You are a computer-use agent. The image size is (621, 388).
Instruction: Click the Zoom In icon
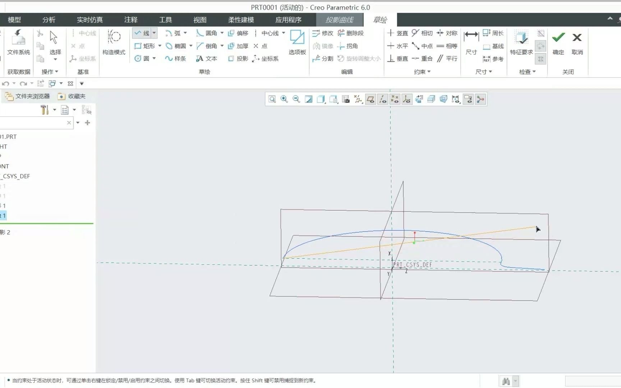[x=284, y=99]
